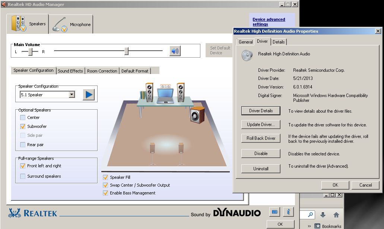Image resolution: width=384 pixels, height=229 pixels.
Task: Click rear left speaker in room diagram
Action: pyautogui.click(x=152, y=153)
